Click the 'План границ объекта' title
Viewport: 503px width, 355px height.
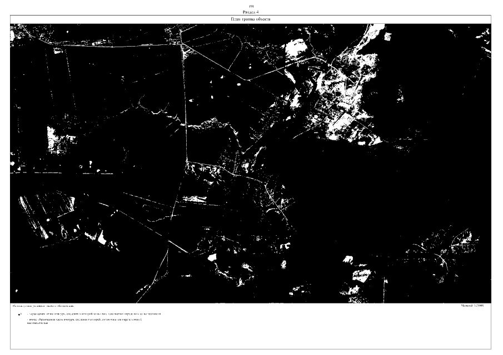tap(251, 19)
